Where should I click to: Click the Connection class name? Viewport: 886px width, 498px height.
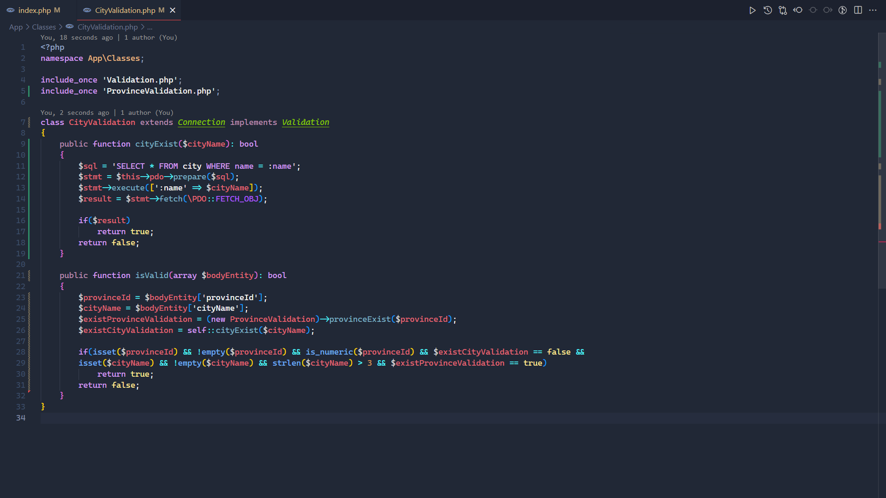click(201, 122)
